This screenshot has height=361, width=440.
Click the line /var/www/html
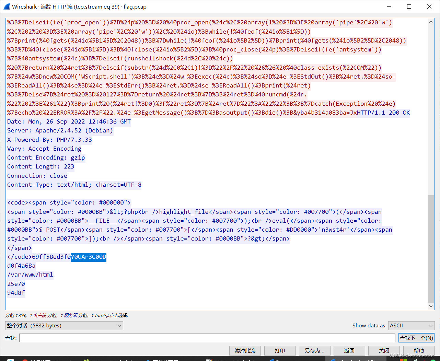pos(30,275)
